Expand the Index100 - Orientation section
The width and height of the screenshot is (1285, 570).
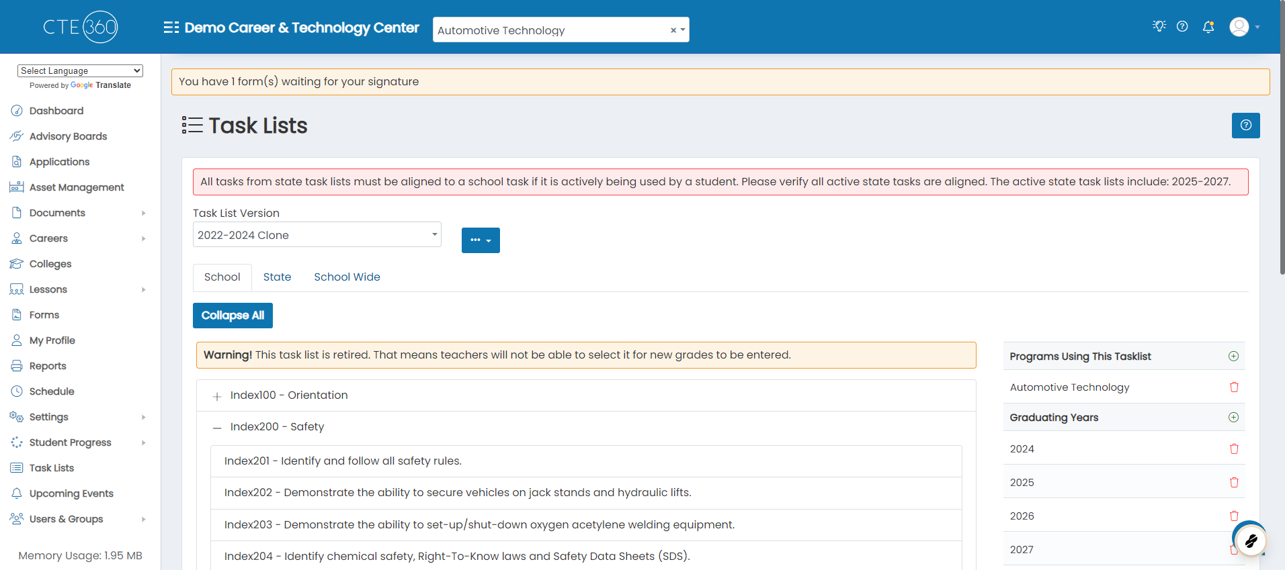coord(217,396)
